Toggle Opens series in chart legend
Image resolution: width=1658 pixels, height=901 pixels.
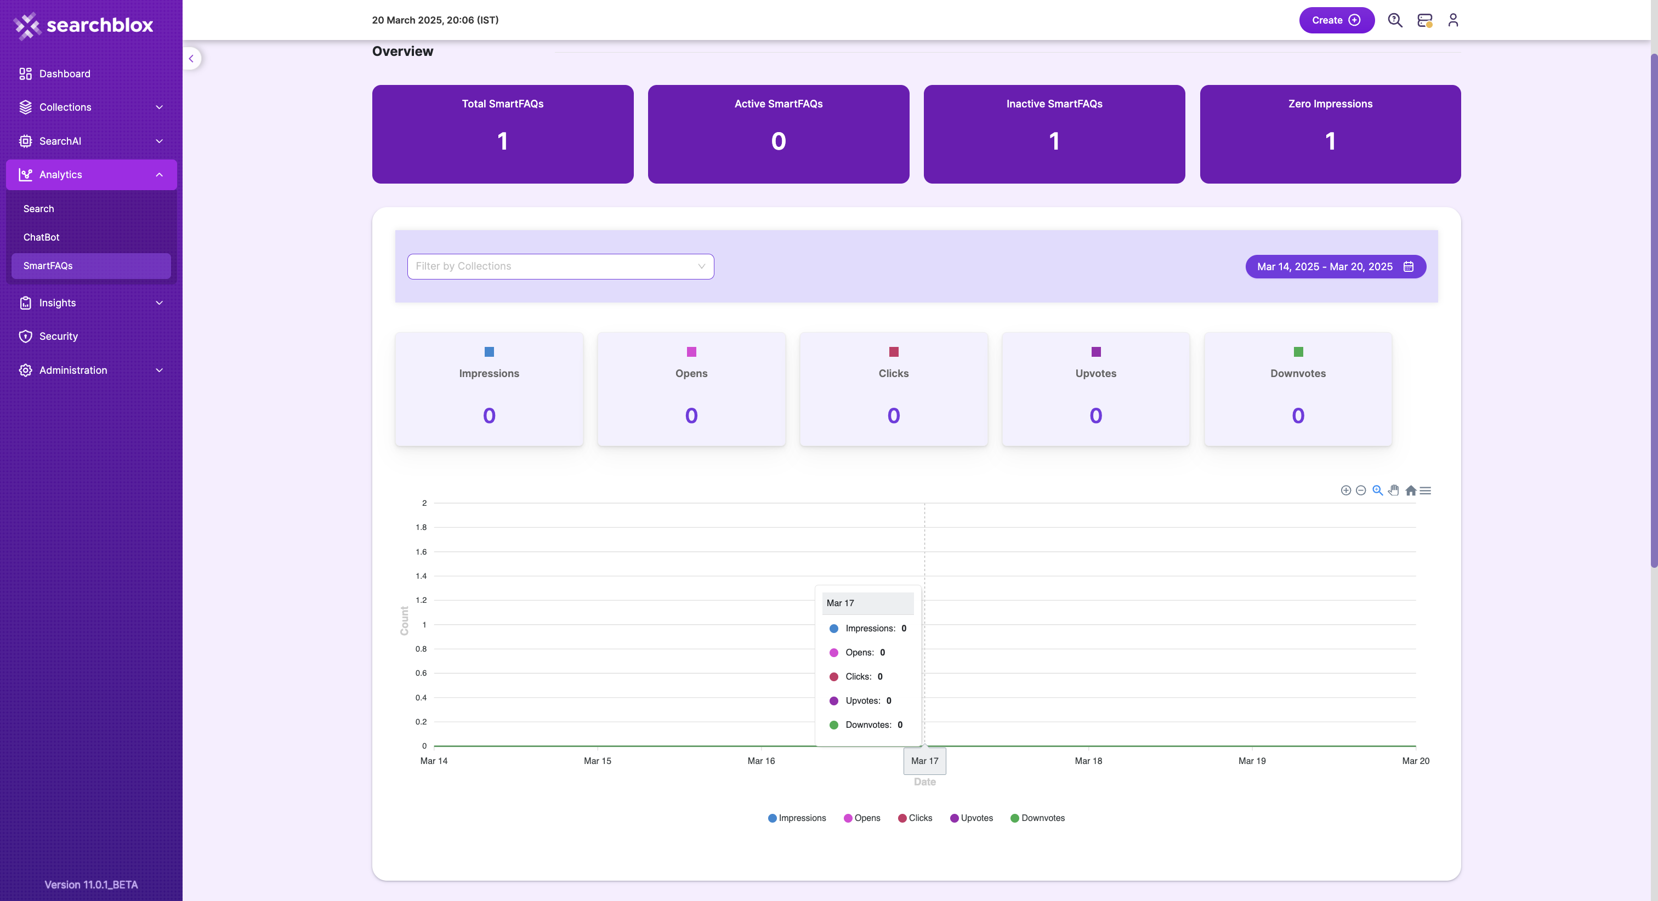tap(862, 818)
